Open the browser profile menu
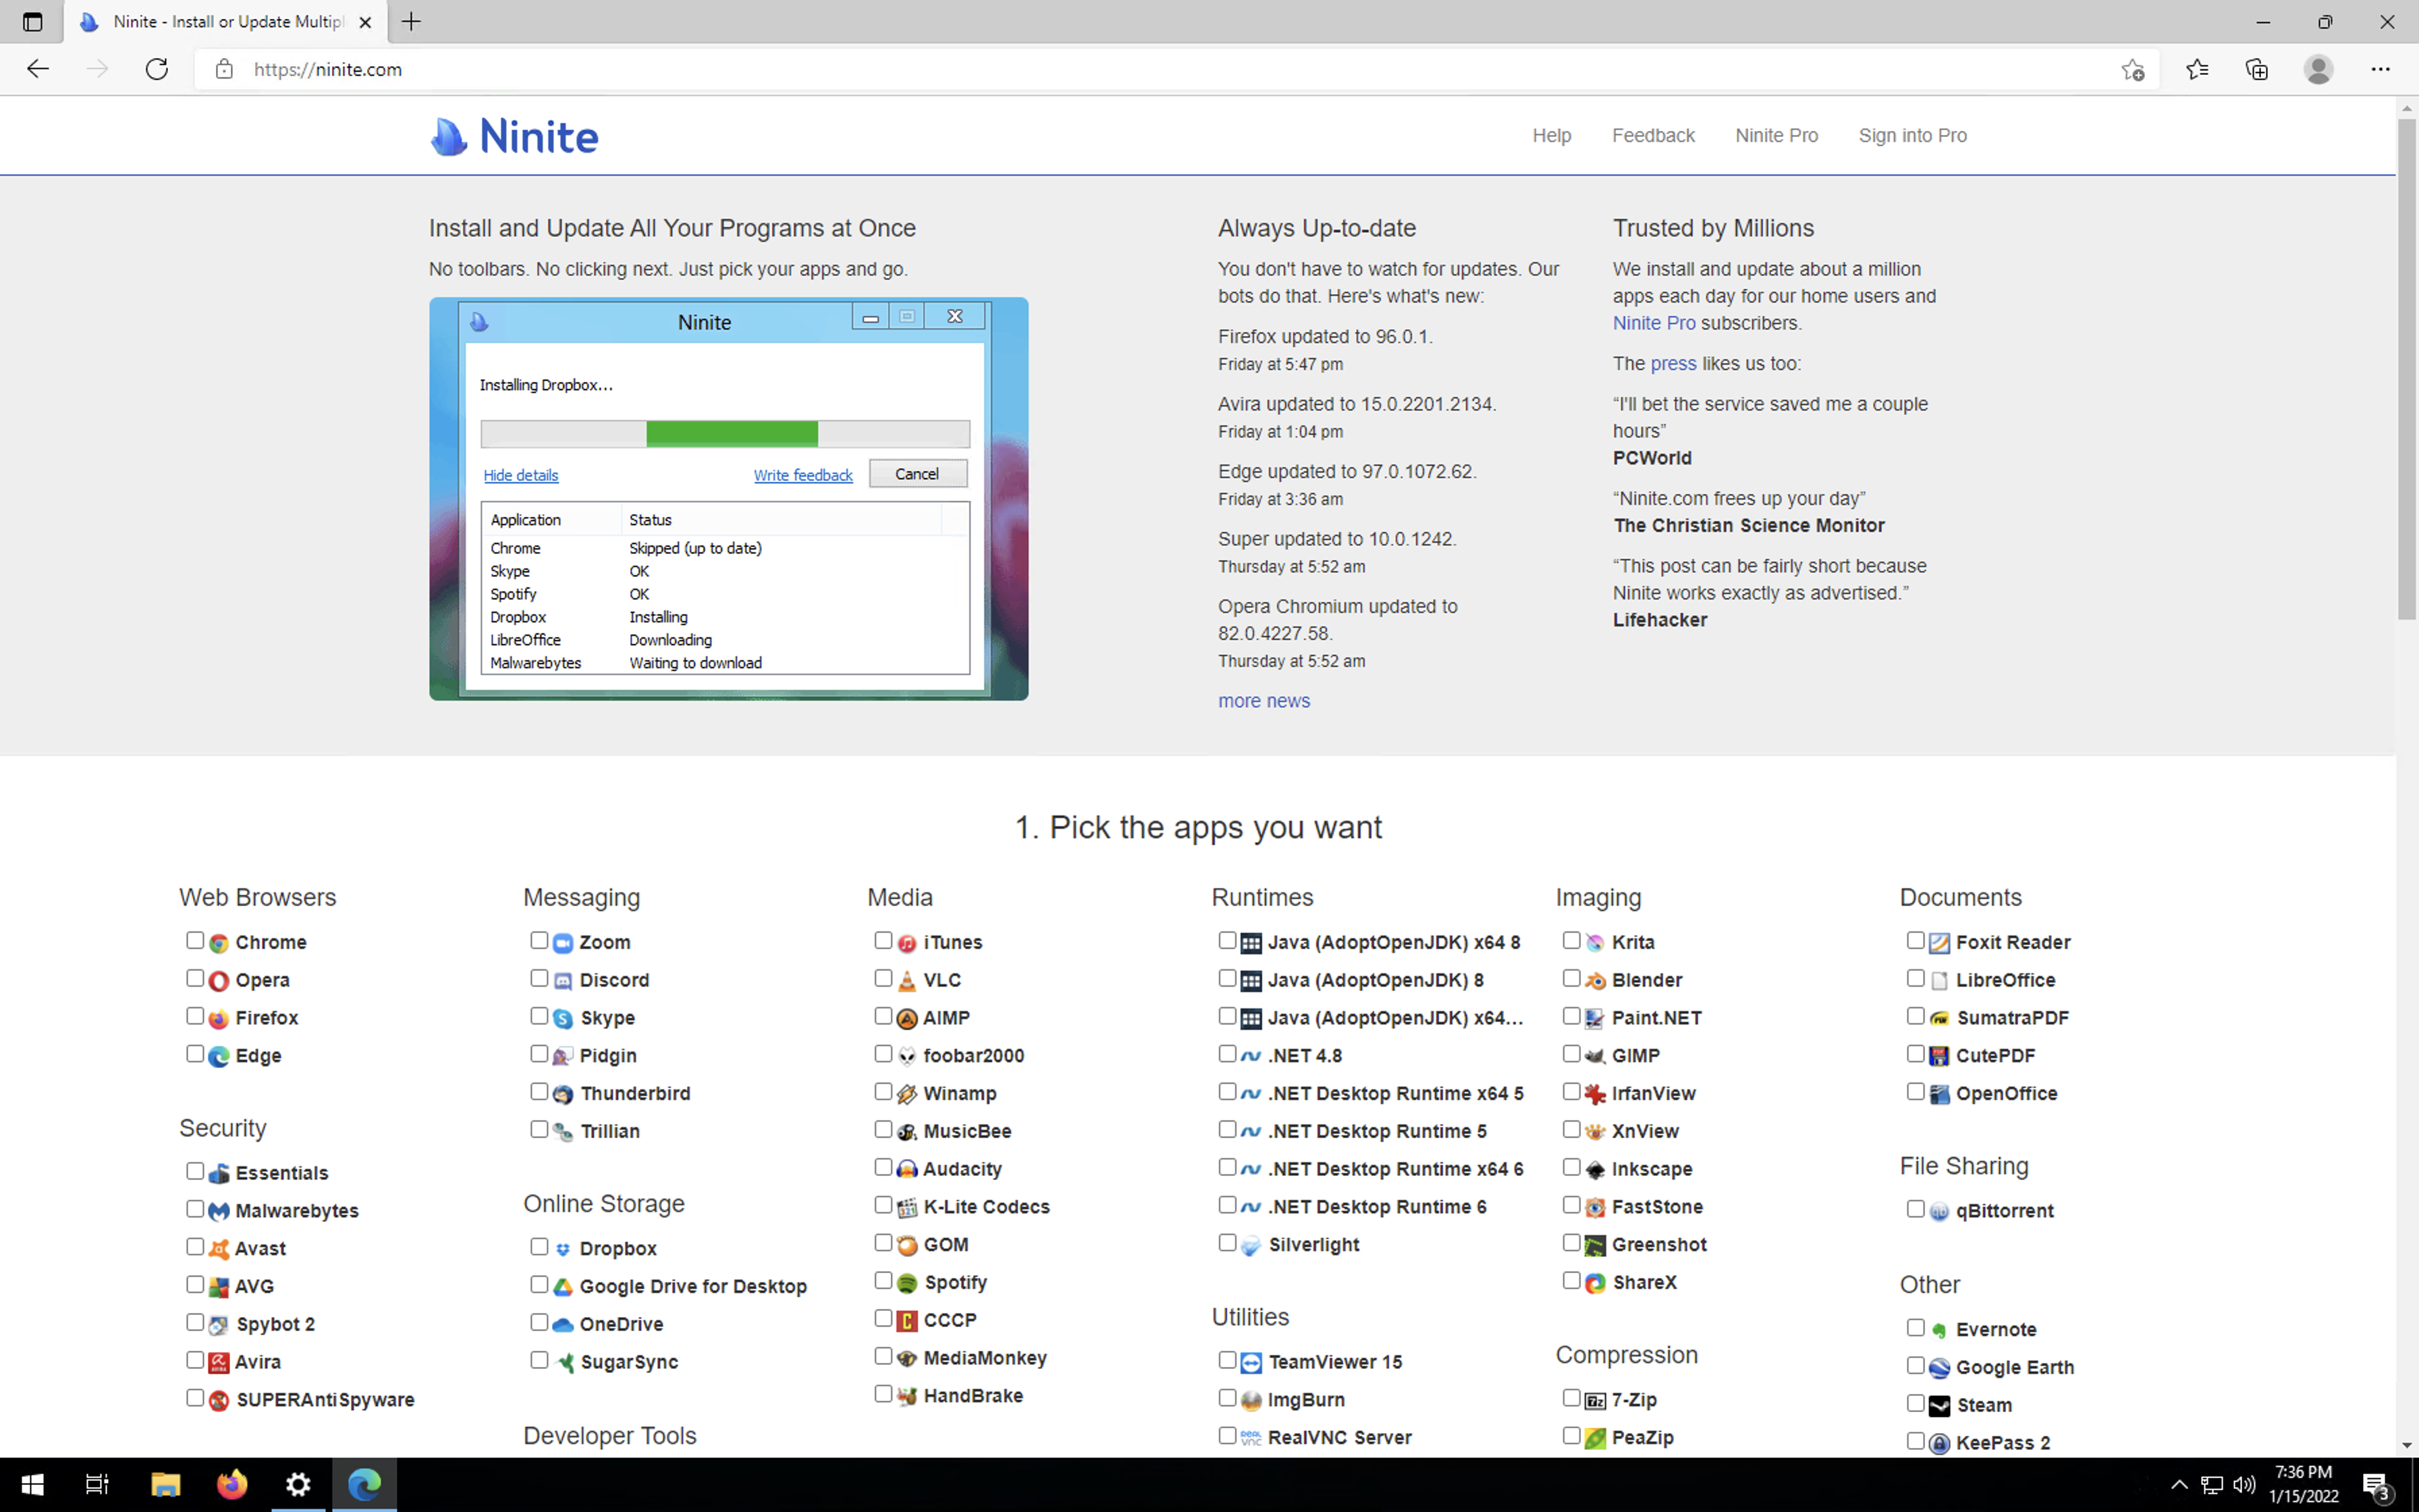Image resolution: width=2419 pixels, height=1512 pixels. (x=2318, y=69)
